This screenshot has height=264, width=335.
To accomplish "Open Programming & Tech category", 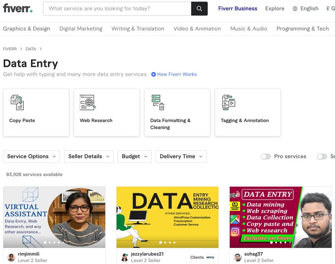I will tap(303, 29).
